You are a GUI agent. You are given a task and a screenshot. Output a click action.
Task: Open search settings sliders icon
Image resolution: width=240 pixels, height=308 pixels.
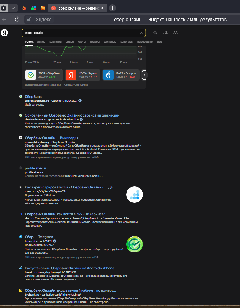click(165, 33)
